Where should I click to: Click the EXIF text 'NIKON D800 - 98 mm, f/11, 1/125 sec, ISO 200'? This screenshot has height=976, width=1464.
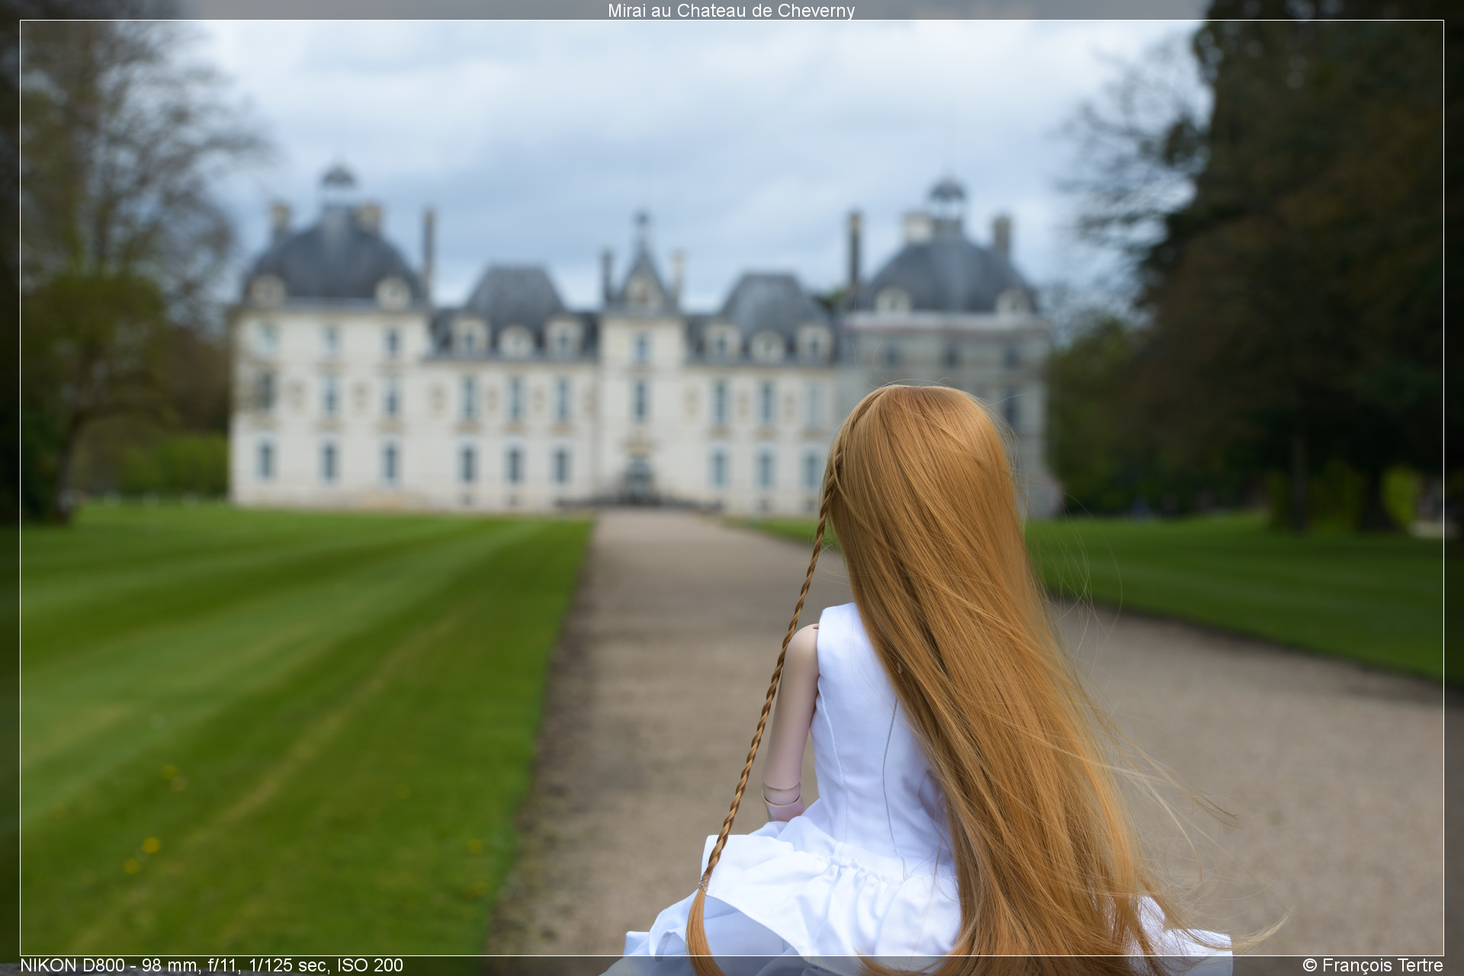[x=211, y=965]
